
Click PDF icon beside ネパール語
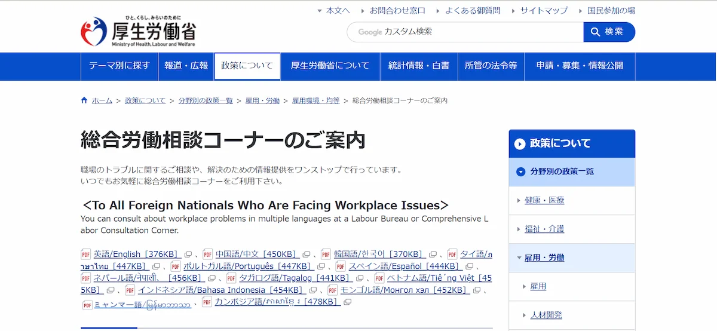coord(86,278)
